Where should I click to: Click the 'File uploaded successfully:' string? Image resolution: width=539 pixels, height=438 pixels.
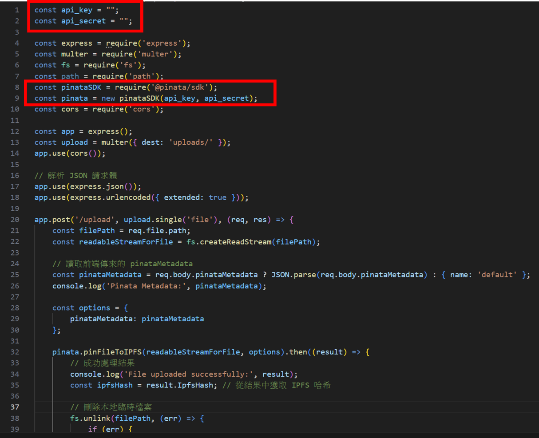click(x=189, y=374)
